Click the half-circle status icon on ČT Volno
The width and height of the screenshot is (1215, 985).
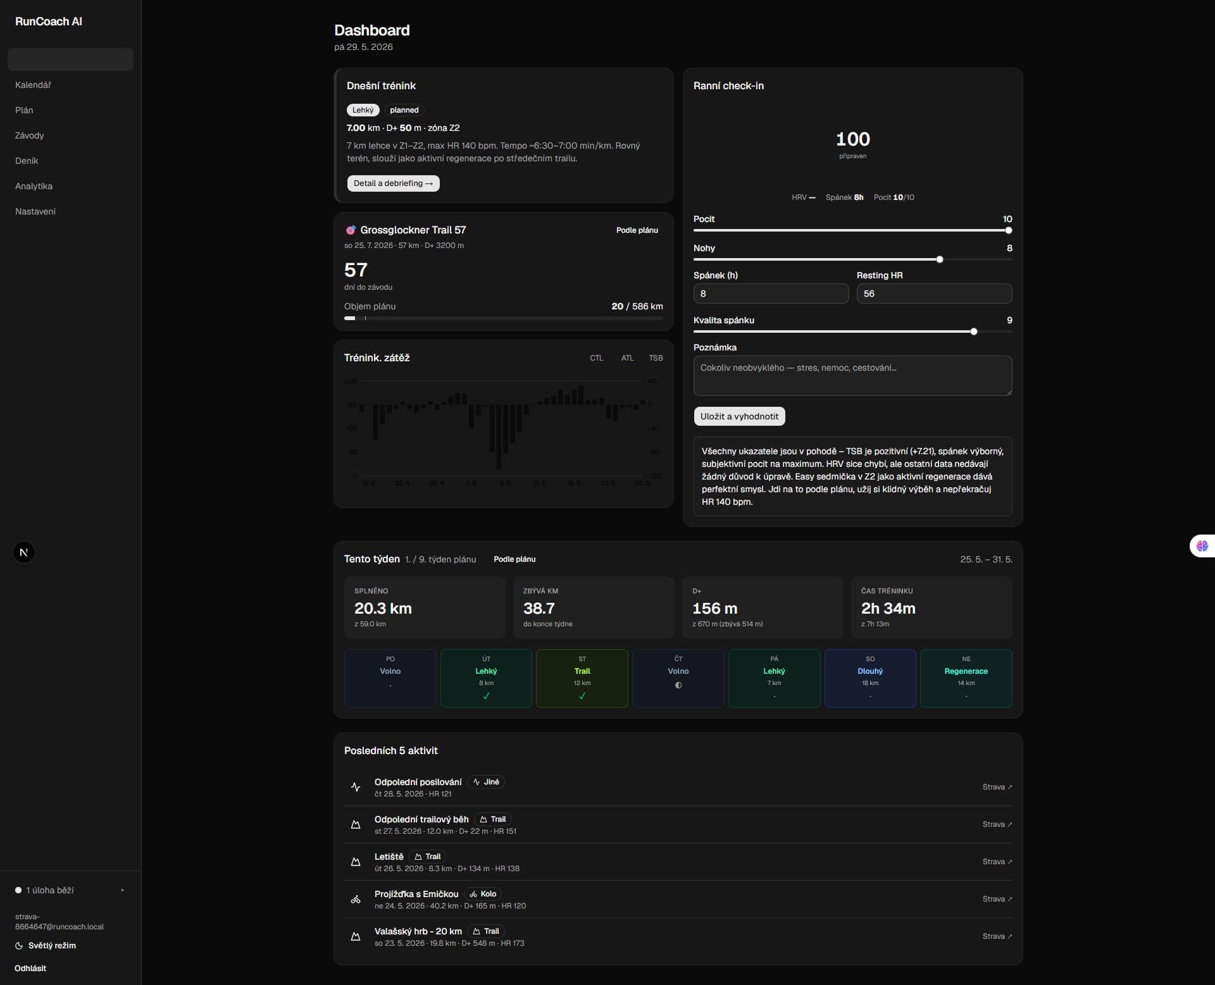[x=678, y=685]
